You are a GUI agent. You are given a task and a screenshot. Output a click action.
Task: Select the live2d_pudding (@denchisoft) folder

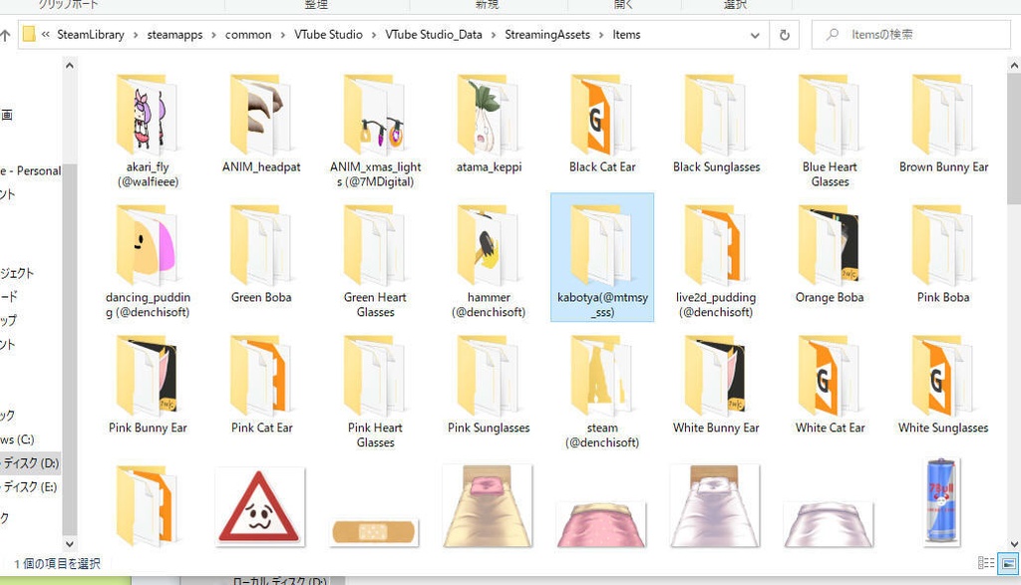point(716,261)
